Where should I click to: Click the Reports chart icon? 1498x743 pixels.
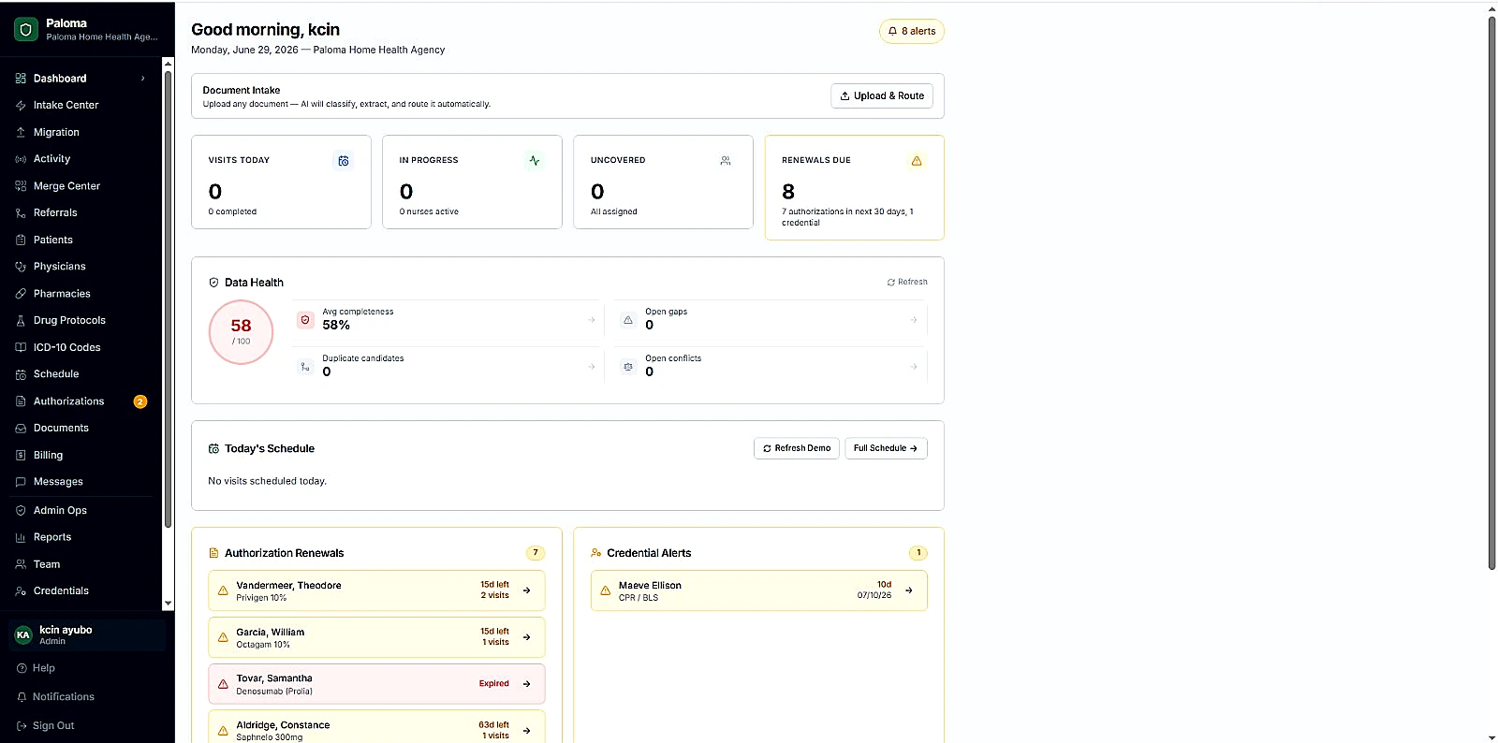[21, 538]
